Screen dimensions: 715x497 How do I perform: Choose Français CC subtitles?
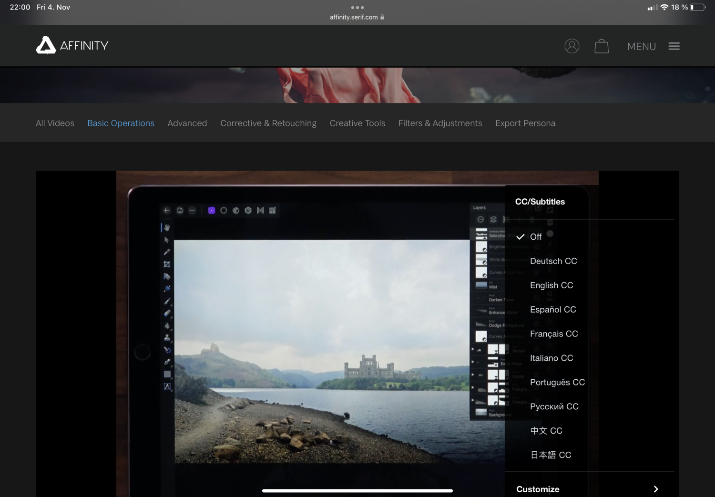[x=553, y=334]
